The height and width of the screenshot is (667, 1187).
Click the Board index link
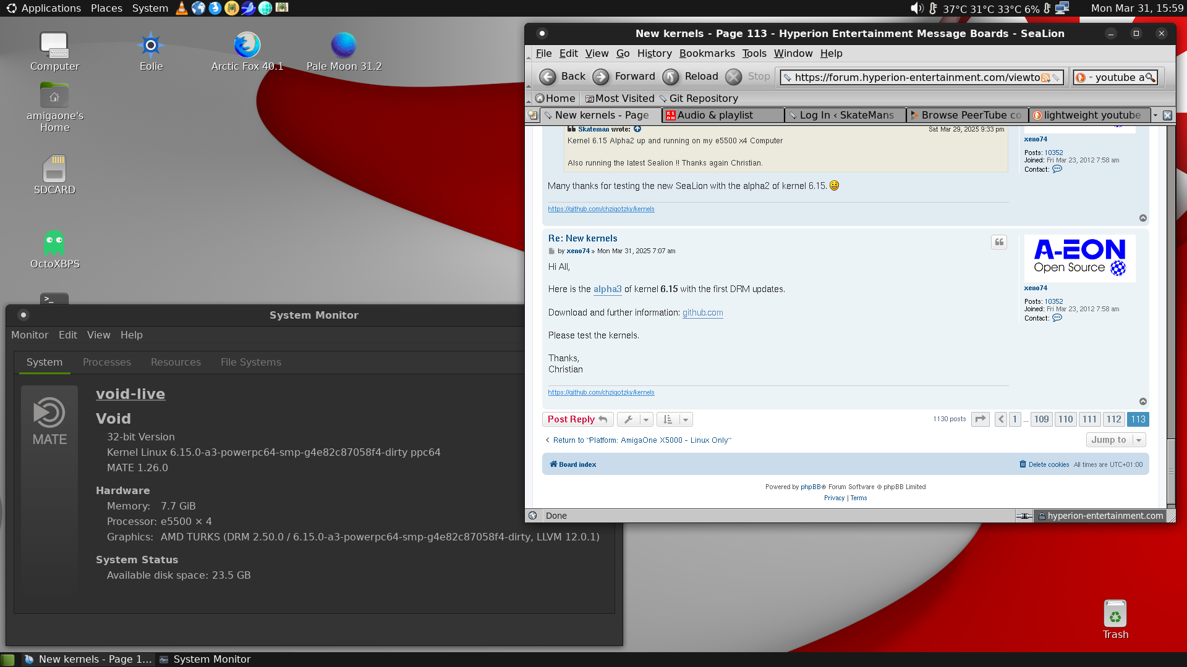point(573,464)
